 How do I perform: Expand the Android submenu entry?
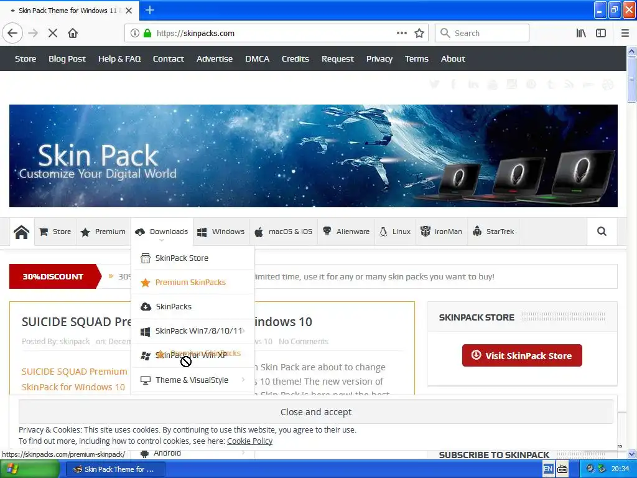click(x=193, y=453)
